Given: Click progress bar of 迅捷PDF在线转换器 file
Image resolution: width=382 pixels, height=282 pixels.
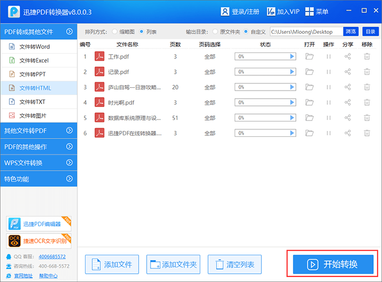Looking at the screenshot, I should click(265, 133).
